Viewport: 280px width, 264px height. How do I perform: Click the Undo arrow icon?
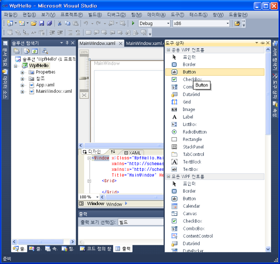(86, 23)
